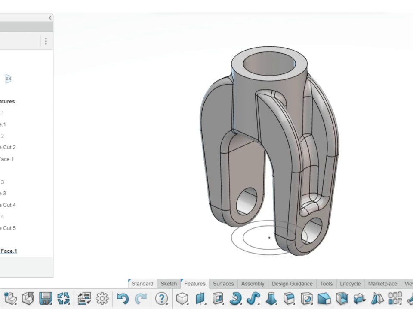
Task: Select the tree entry ending in e.3
Action: [3, 194]
